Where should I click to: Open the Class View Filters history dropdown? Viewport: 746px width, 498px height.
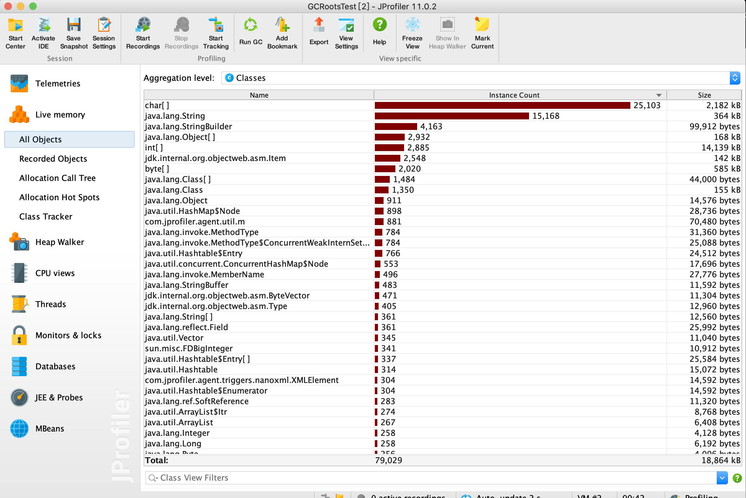tap(722, 478)
